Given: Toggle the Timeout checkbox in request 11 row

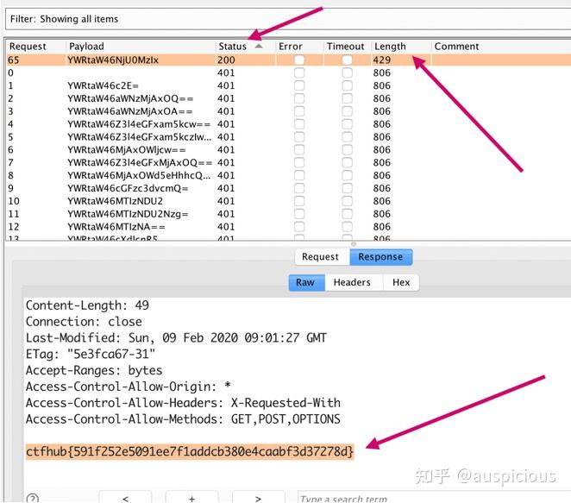Looking at the screenshot, I should [347, 214].
